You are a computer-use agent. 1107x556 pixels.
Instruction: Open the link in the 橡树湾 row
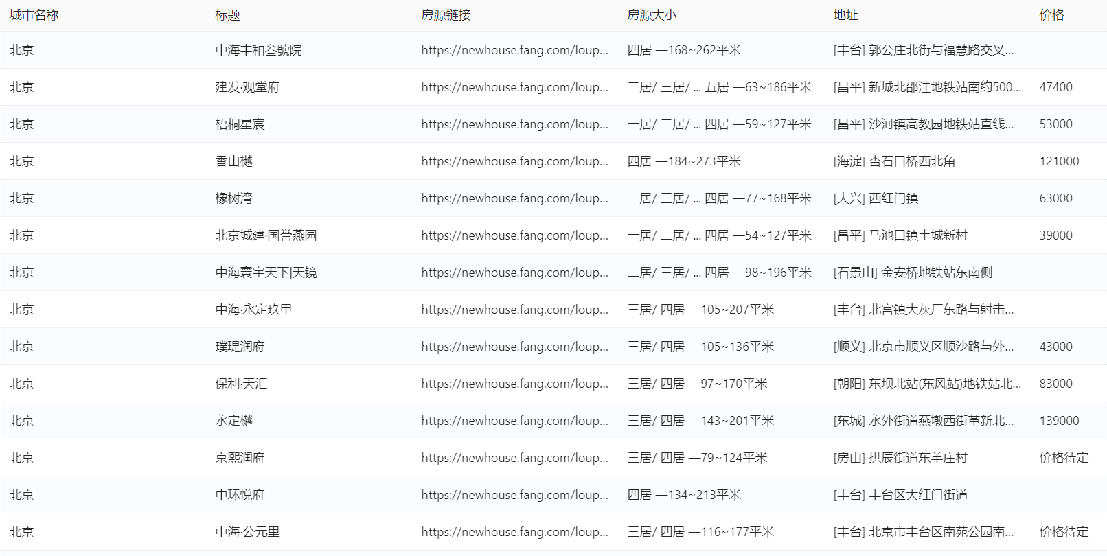[515, 198]
